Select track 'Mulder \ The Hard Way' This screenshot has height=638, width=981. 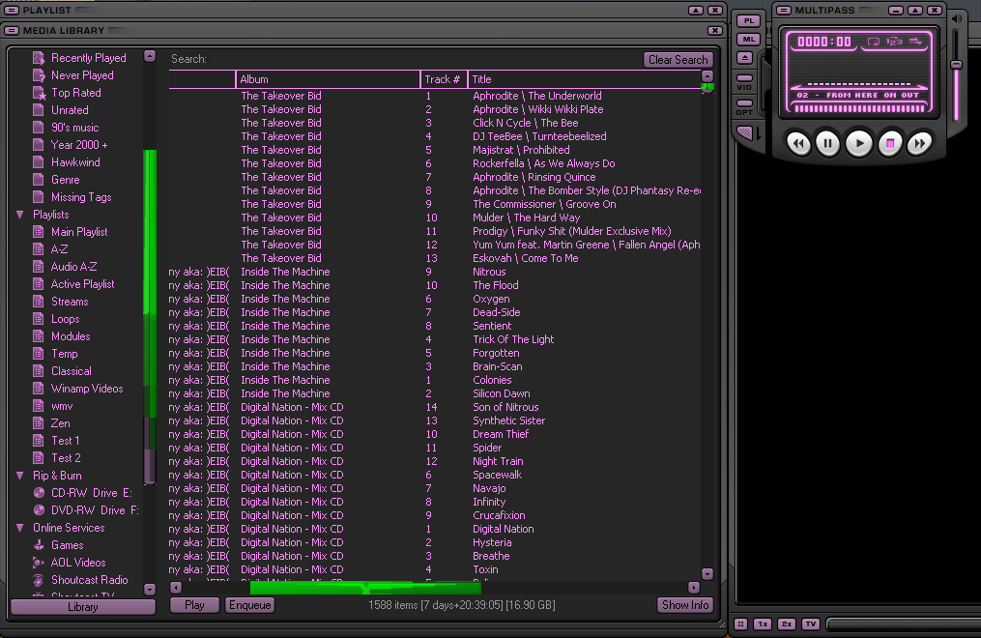526,217
